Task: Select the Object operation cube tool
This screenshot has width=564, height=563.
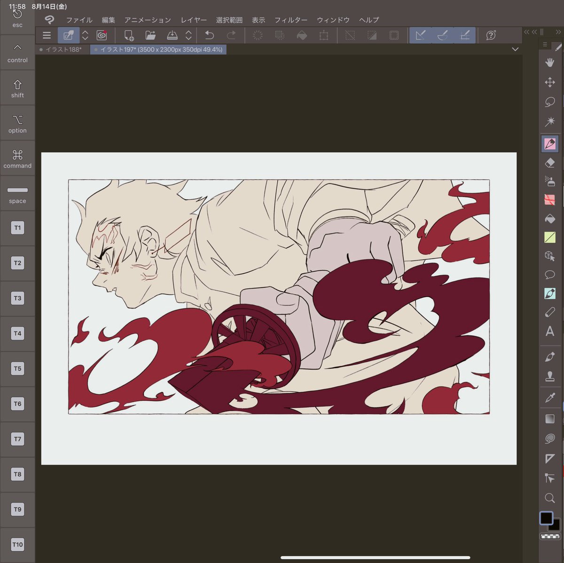Action: coord(550,256)
